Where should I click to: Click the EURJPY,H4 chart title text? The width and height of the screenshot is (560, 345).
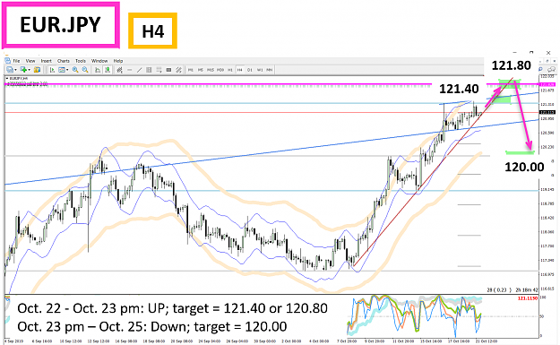pos(19,78)
